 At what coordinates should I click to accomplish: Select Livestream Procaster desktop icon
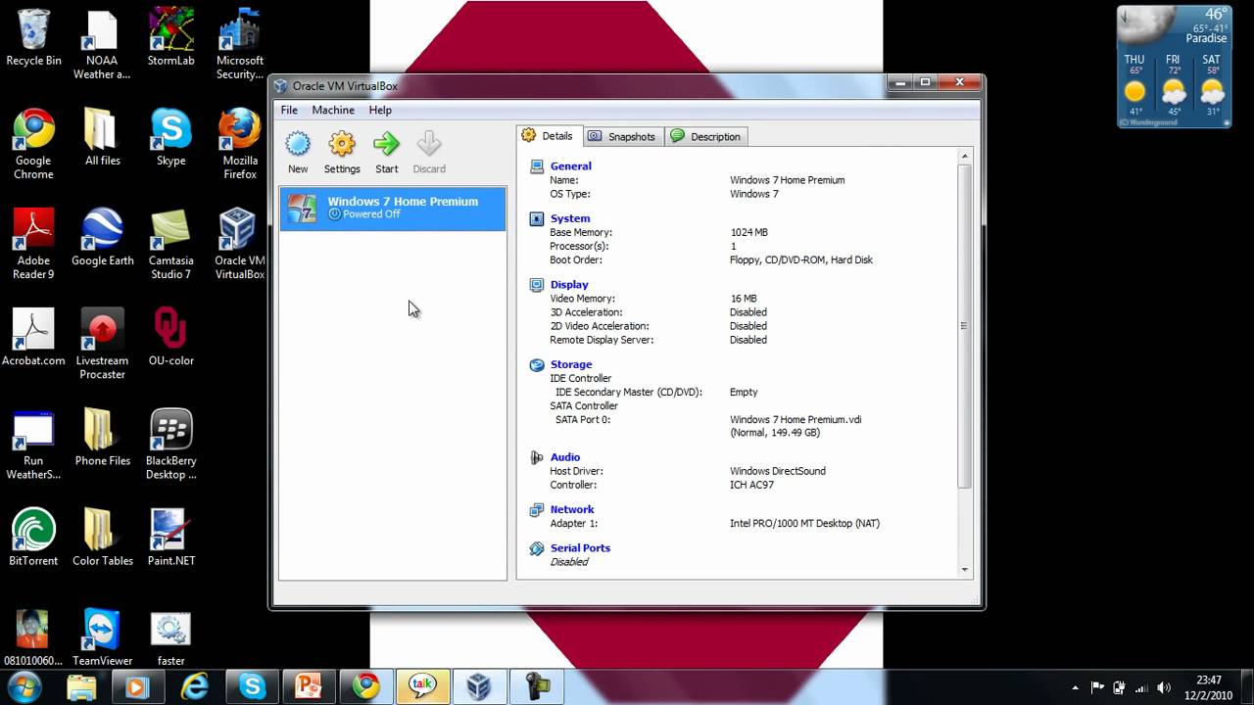[x=102, y=344]
